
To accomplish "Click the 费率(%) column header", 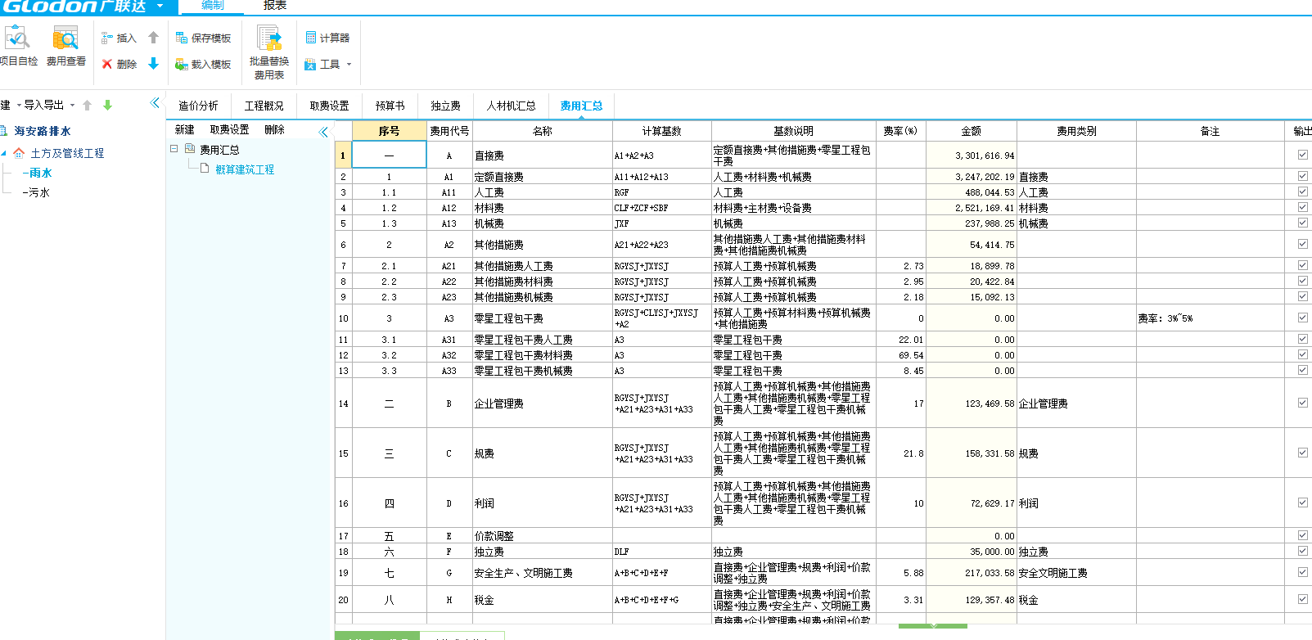I will pyautogui.click(x=900, y=131).
